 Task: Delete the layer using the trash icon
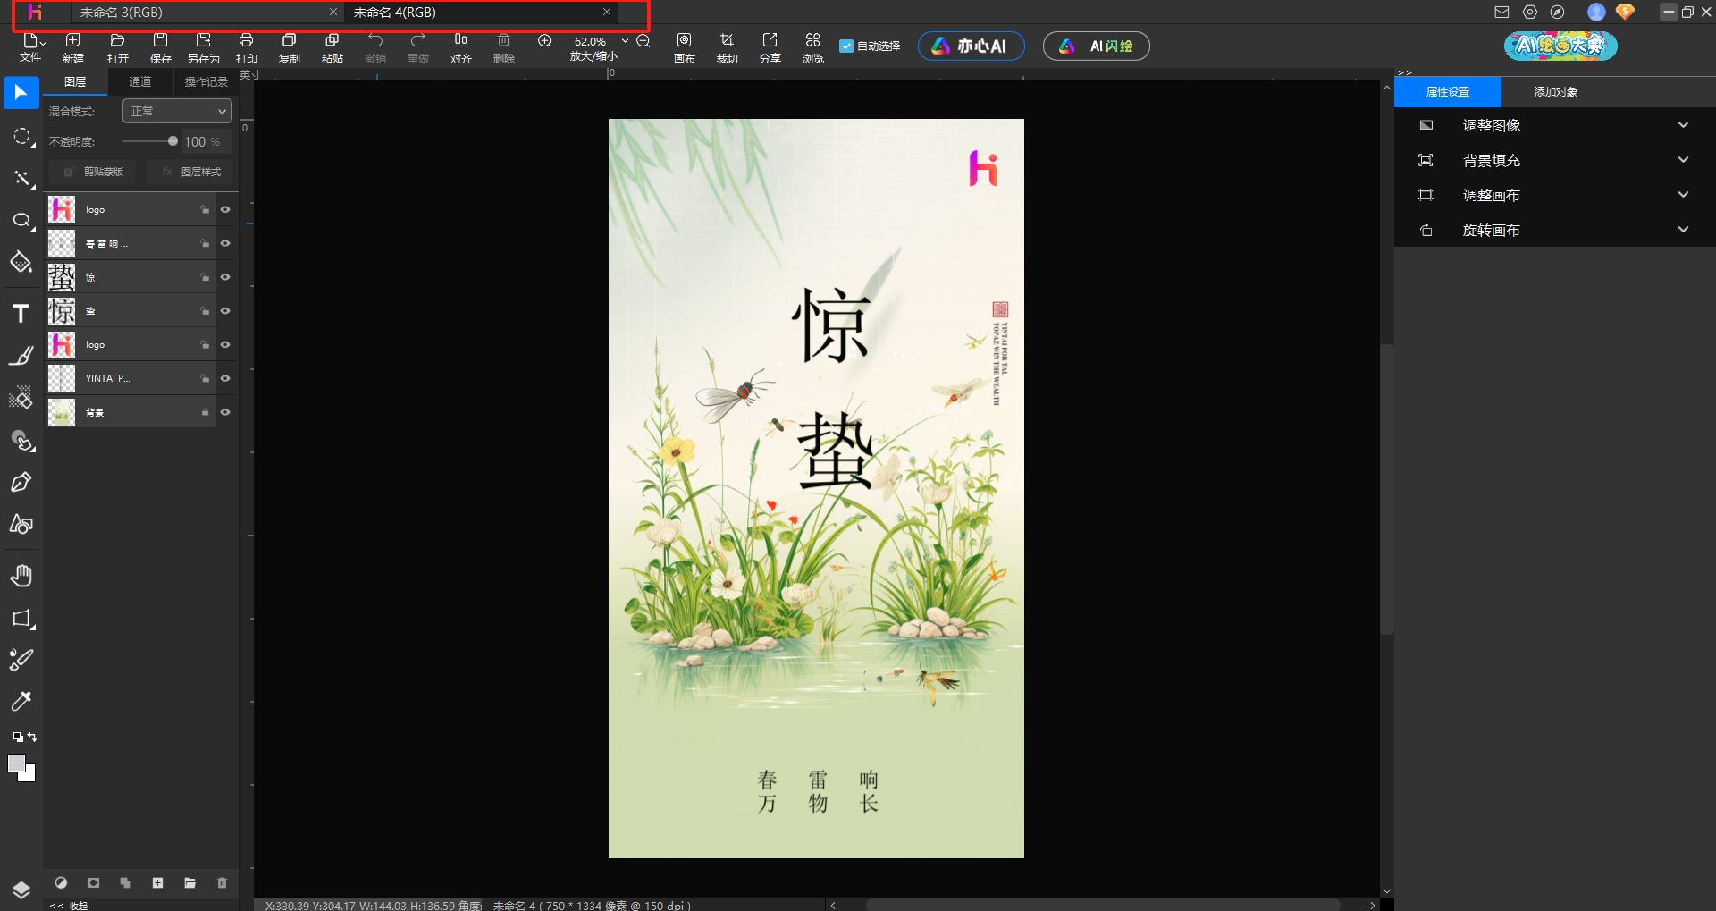222,882
